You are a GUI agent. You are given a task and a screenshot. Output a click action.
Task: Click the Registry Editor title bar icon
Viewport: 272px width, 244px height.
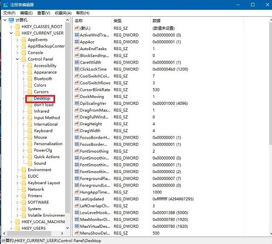tap(6, 5)
